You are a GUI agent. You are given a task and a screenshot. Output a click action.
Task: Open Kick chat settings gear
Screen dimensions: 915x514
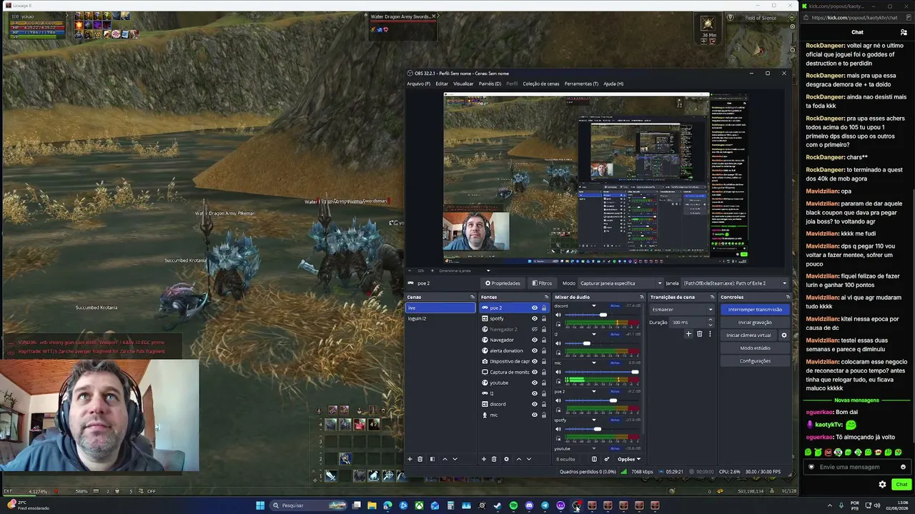tap(882, 484)
